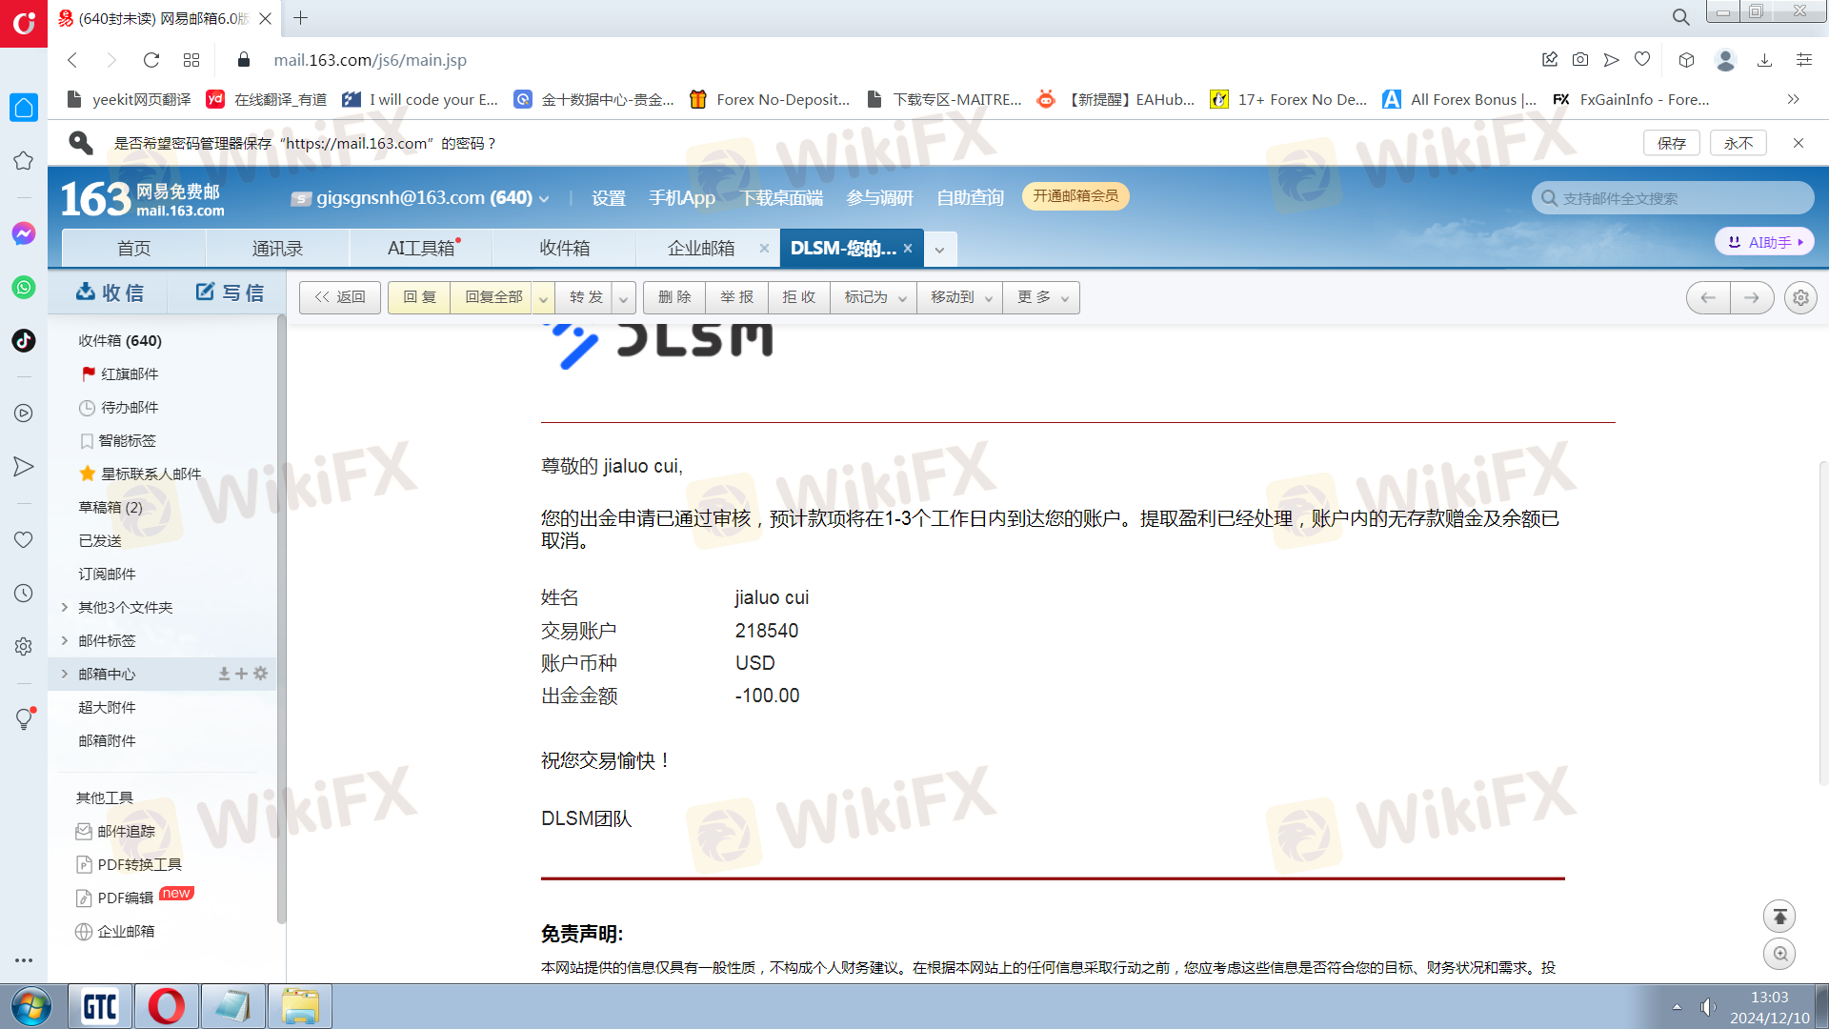Click the 拒收 button
This screenshot has height=1029, width=1829.
(x=798, y=297)
